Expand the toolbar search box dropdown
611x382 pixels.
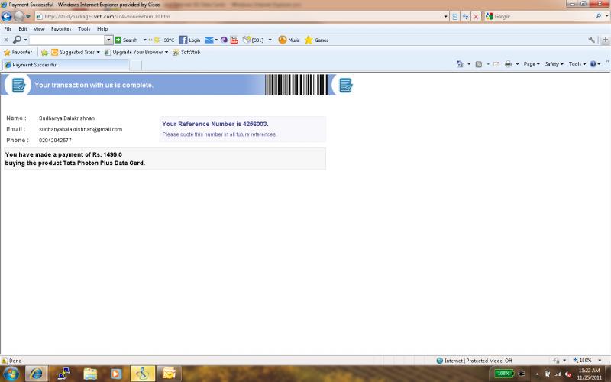108,40
